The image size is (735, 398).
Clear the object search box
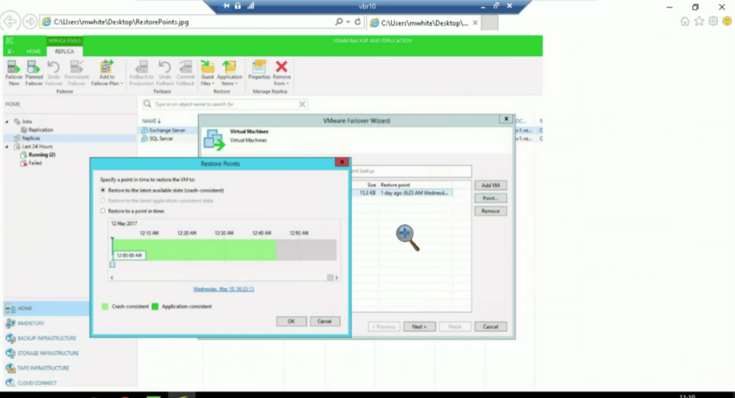(x=302, y=104)
